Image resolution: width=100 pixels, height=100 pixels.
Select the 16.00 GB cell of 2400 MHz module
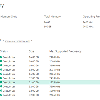pos(34,57)
